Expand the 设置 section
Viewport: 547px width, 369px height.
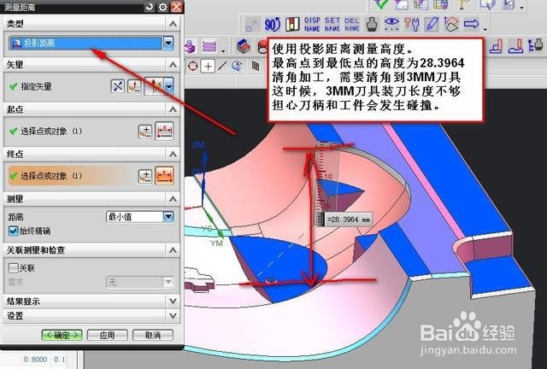(173, 316)
